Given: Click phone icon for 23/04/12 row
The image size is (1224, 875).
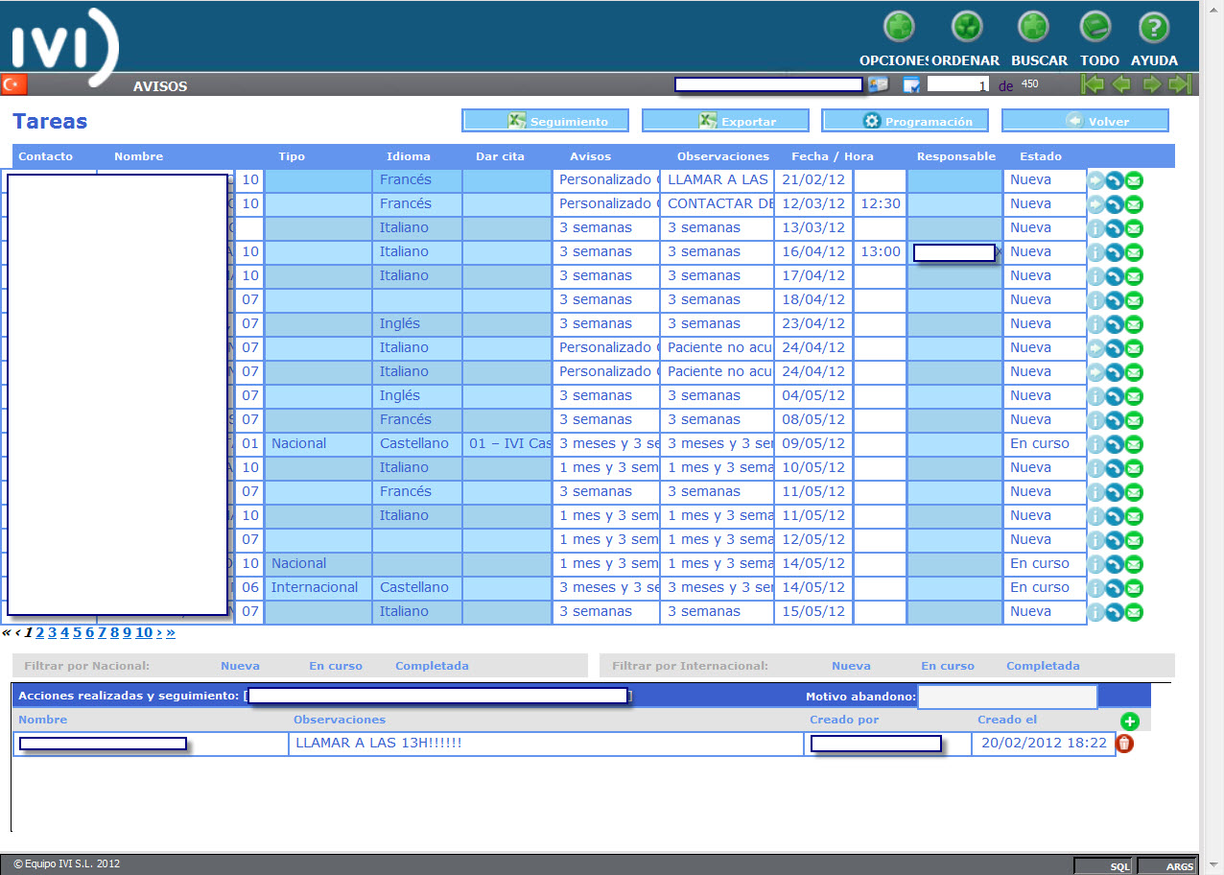Looking at the screenshot, I should pos(1115,324).
